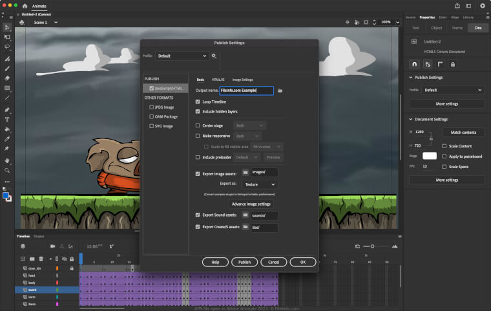The width and height of the screenshot is (491, 311).
Task: Click the Publish button
Action: 244,262
